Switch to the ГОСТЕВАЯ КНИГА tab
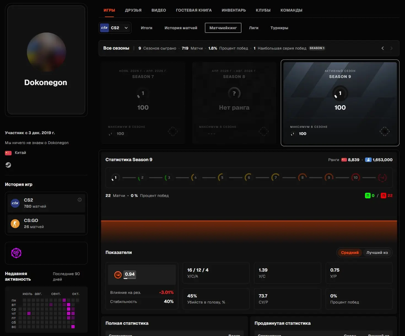405x336 pixels. [x=194, y=10]
